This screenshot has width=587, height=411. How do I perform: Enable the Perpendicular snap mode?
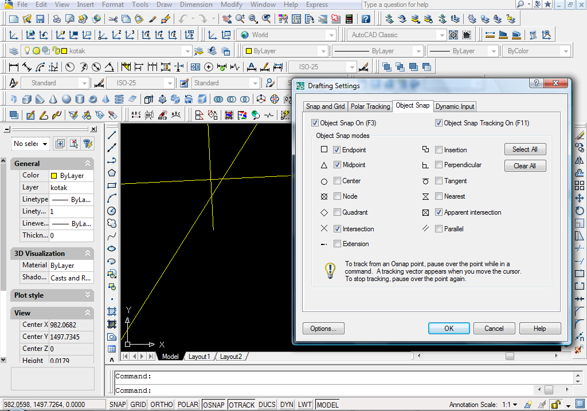439,164
